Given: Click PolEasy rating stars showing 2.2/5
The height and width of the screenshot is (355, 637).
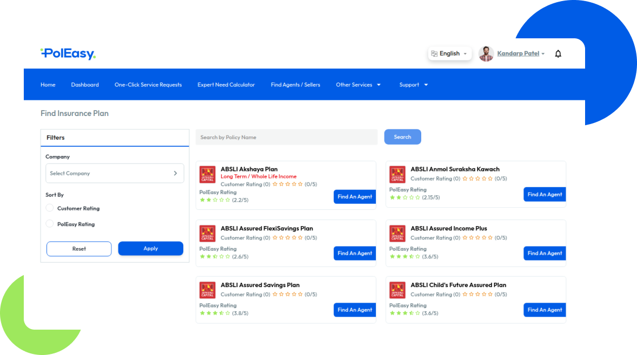Looking at the screenshot, I should click(x=215, y=200).
